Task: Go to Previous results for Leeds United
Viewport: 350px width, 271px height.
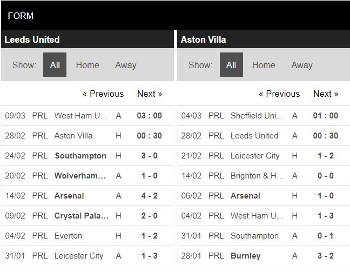Action: pyautogui.click(x=103, y=94)
